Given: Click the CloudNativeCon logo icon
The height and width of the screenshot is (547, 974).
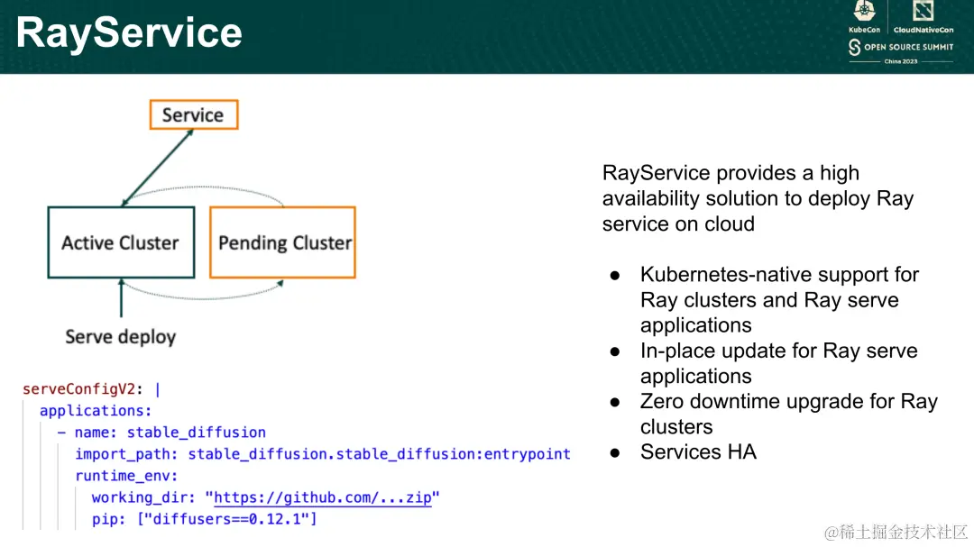Looking at the screenshot, I should 923,11.
